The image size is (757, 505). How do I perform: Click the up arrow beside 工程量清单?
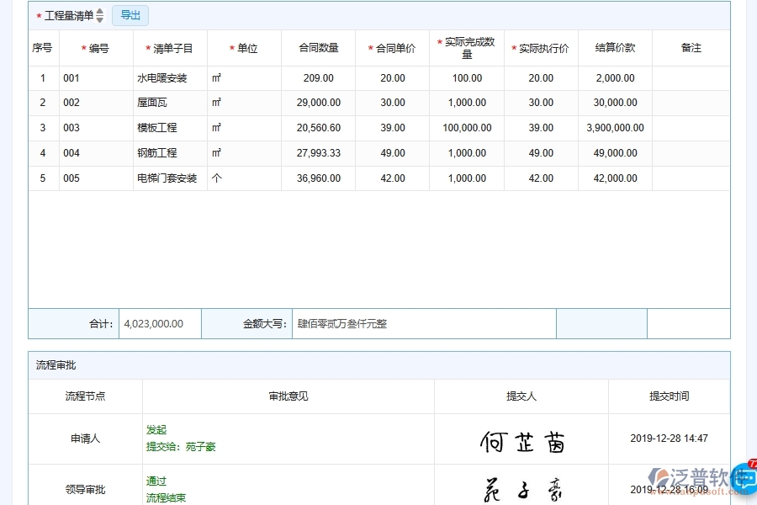tap(99, 11)
